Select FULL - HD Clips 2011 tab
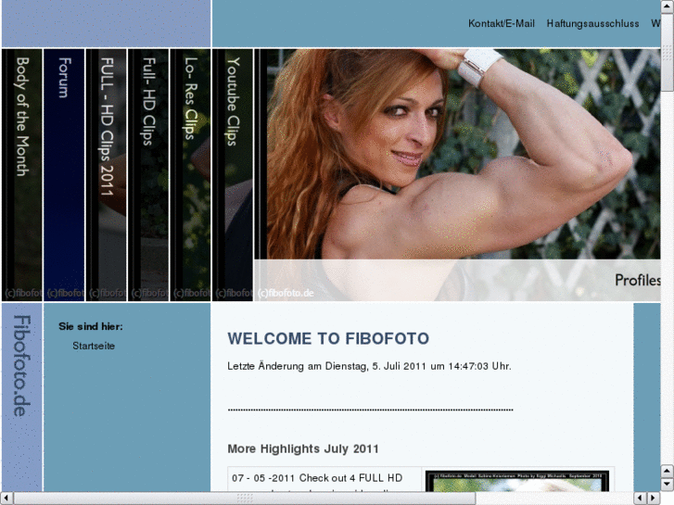 [x=107, y=175]
